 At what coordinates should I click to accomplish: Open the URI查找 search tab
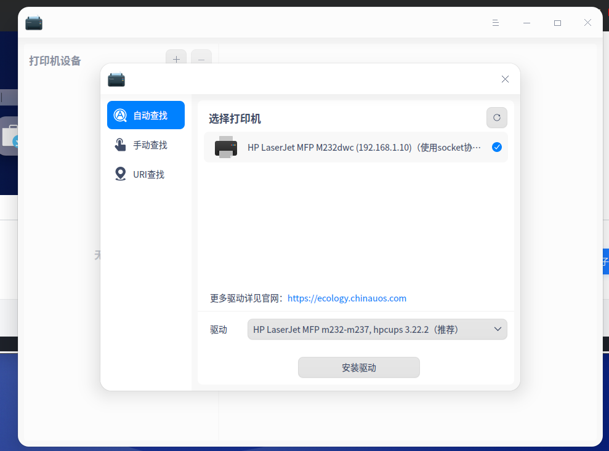146,174
